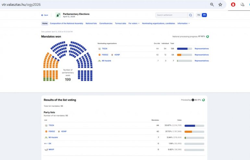
Task: Expand the Information dropdown menu
Action: tap(183, 23)
